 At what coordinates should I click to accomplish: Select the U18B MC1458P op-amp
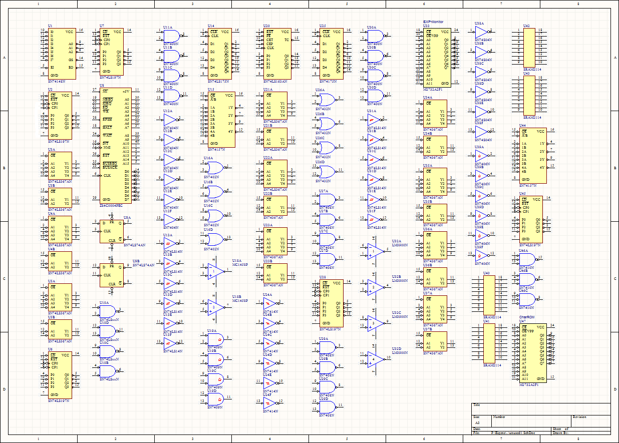[x=216, y=307]
